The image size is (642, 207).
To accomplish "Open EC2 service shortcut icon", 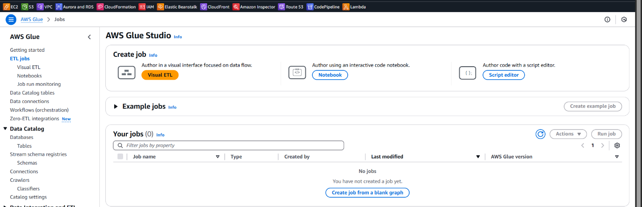I will pyautogui.click(x=7, y=7).
